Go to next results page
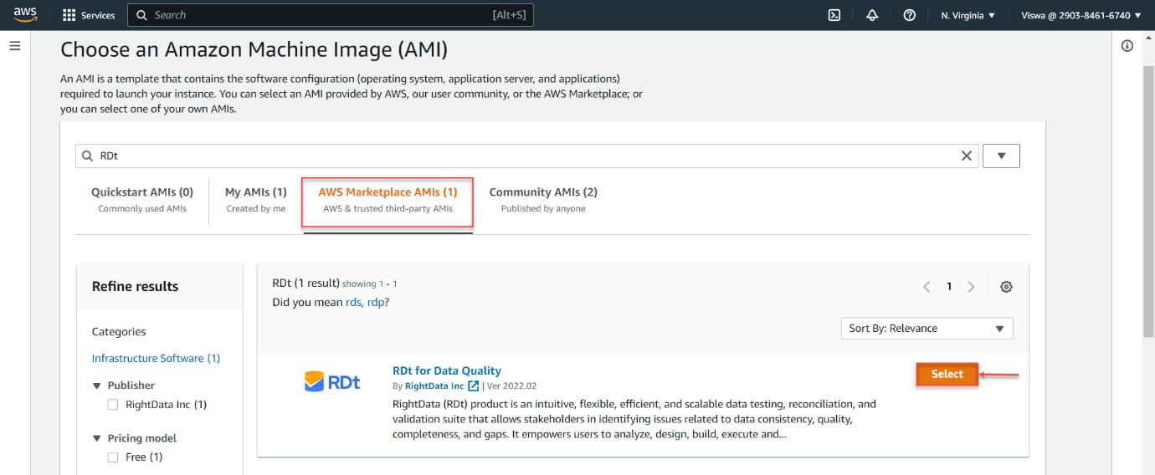The width and height of the screenshot is (1155, 475). click(971, 287)
